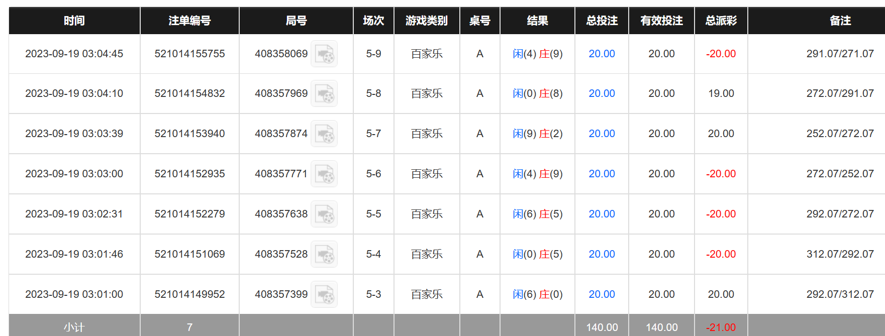Click the remark 312.07/292.07 cell

(x=840, y=254)
